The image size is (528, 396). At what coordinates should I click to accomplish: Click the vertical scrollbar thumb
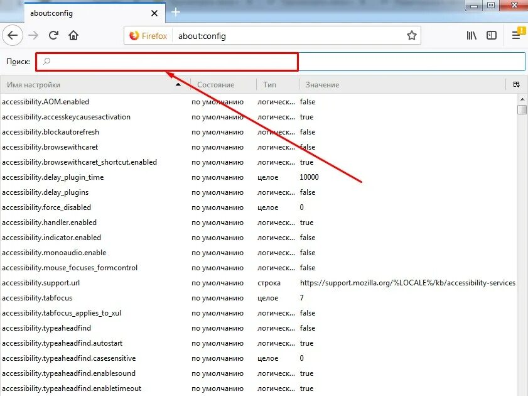[x=522, y=109]
